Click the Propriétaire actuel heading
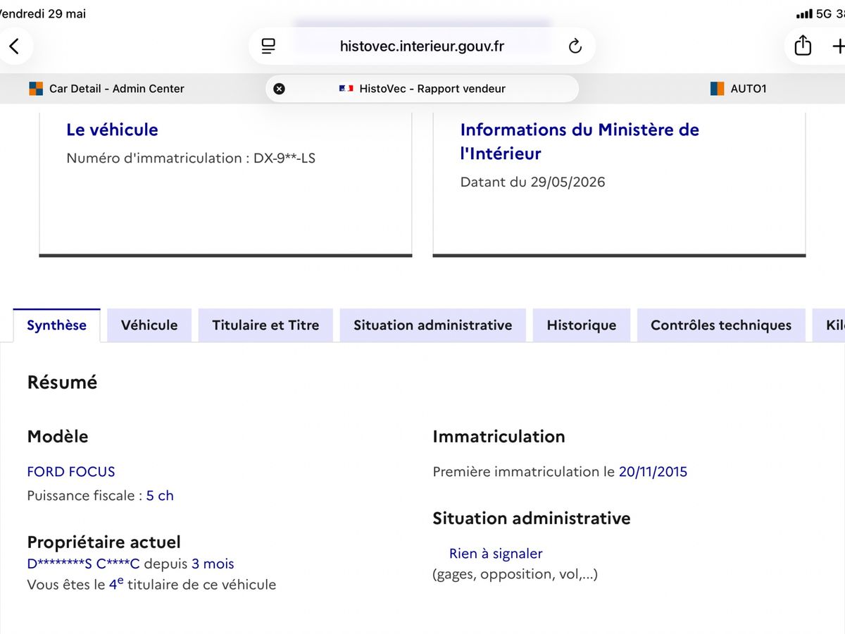The image size is (845, 634). coord(104,542)
